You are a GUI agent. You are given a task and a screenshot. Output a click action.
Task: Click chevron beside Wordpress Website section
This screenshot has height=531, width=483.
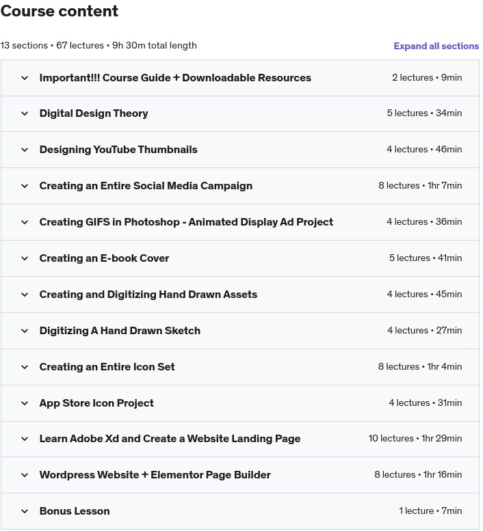25,475
